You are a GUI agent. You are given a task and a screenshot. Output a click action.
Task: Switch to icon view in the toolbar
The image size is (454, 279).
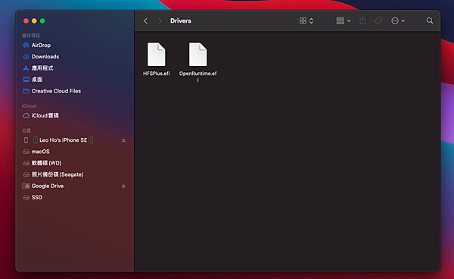[x=303, y=21]
